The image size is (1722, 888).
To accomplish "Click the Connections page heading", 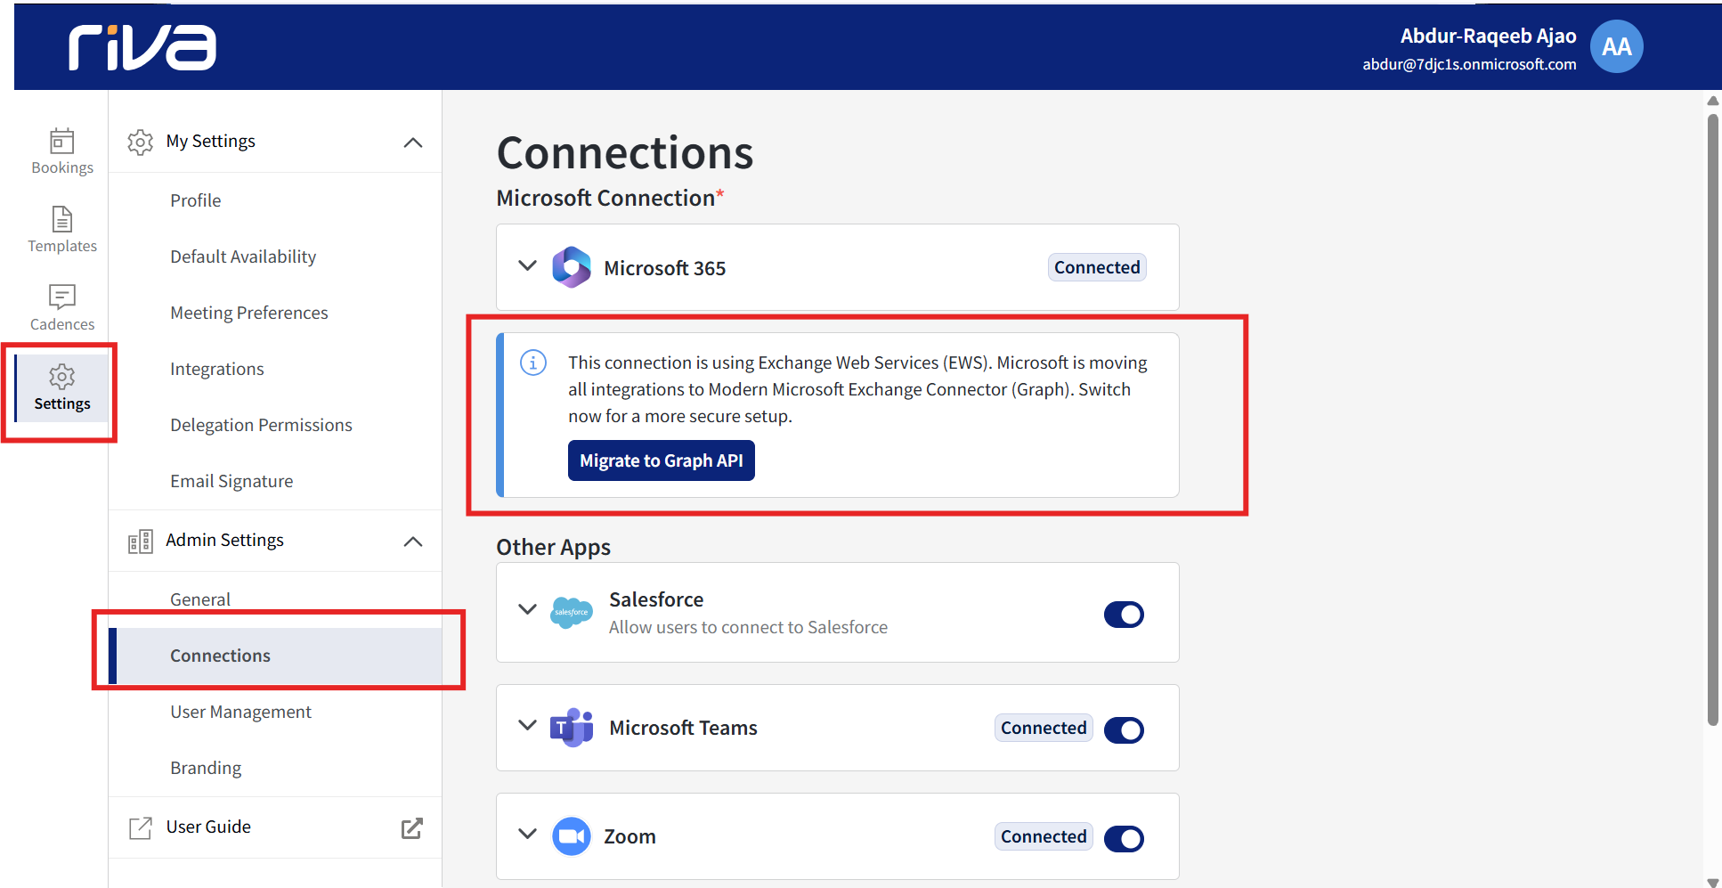I will click(x=625, y=153).
